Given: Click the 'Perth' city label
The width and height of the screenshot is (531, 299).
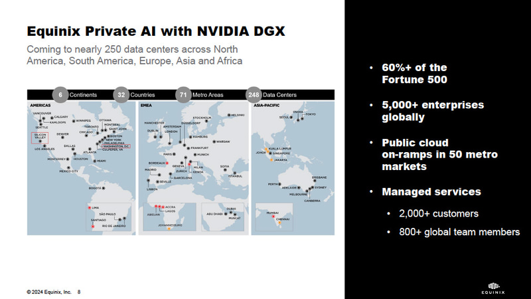Looking at the screenshot, I should [273, 184].
